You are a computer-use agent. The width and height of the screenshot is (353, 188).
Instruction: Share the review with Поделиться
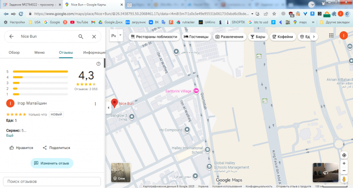[x=56, y=148]
